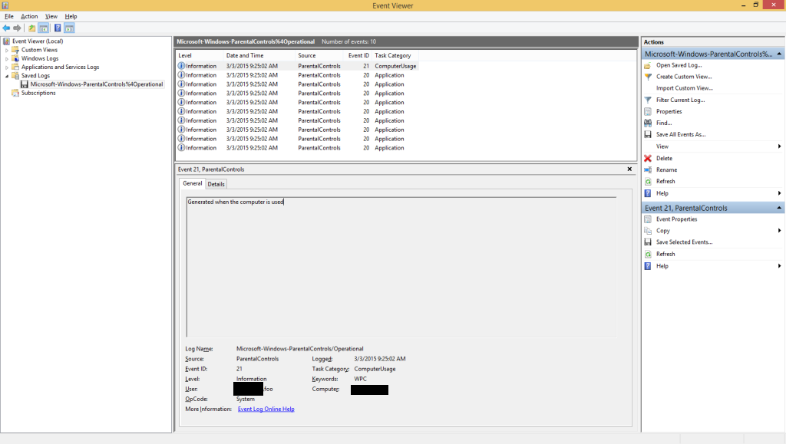Click the red Delete X icon

(x=649, y=158)
